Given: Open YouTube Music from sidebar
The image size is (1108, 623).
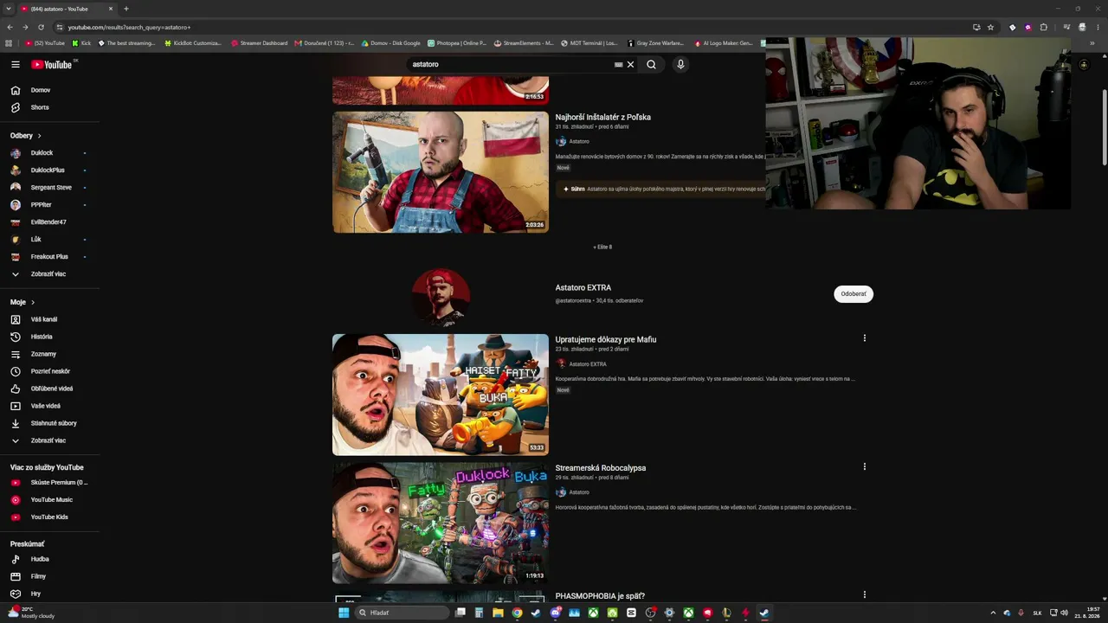Looking at the screenshot, I should pos(52,499).
